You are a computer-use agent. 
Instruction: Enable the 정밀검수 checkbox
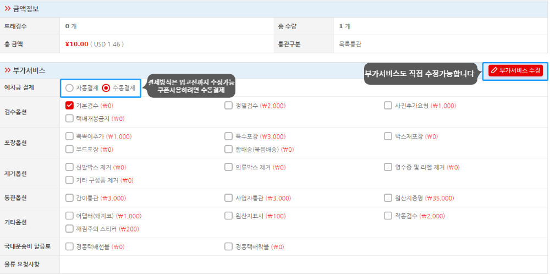pos(229,106)
